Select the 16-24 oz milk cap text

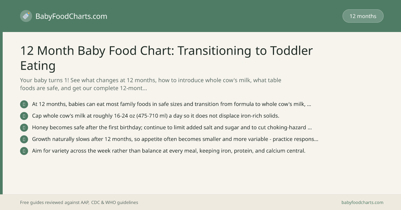[x=155, y=116]
